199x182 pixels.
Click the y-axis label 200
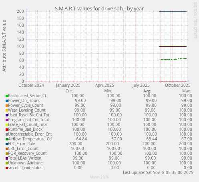20,11
